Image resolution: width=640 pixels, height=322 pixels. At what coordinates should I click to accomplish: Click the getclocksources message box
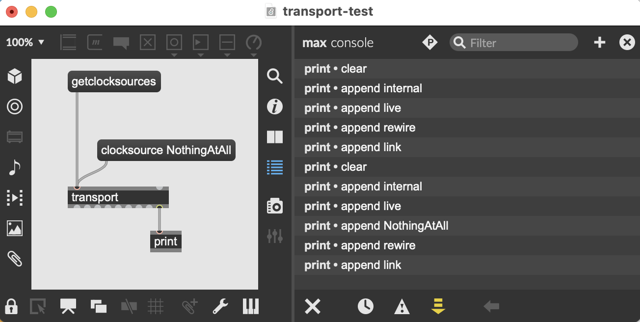click(x=114, y=81)
